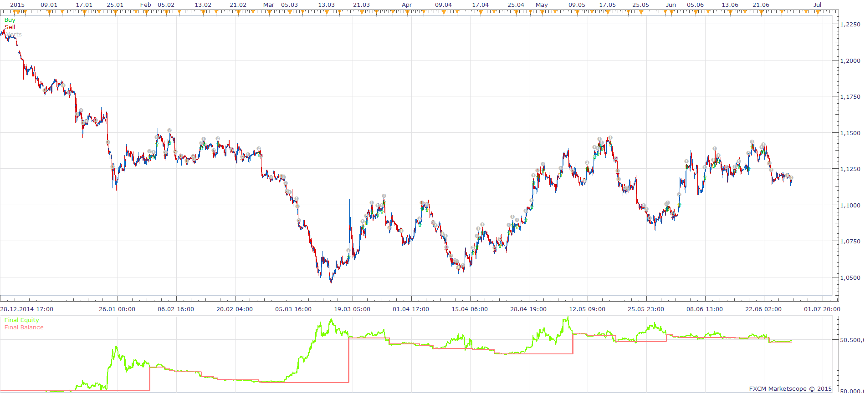The height and width of the screenshot is (393, 865).
Task: Click the 22.06 02:00 time label
Action: tap(763, 309)
